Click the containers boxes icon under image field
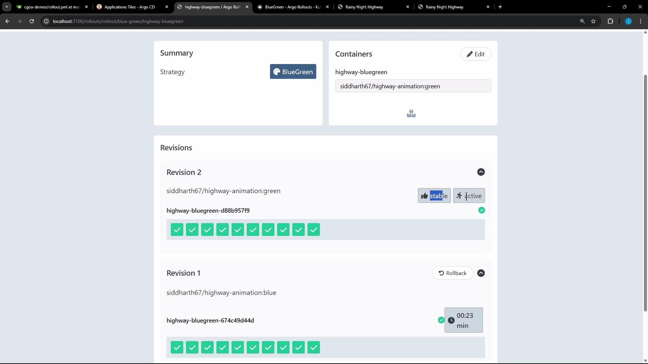Screen dimensions: 648x364 [x=411, y=114]
